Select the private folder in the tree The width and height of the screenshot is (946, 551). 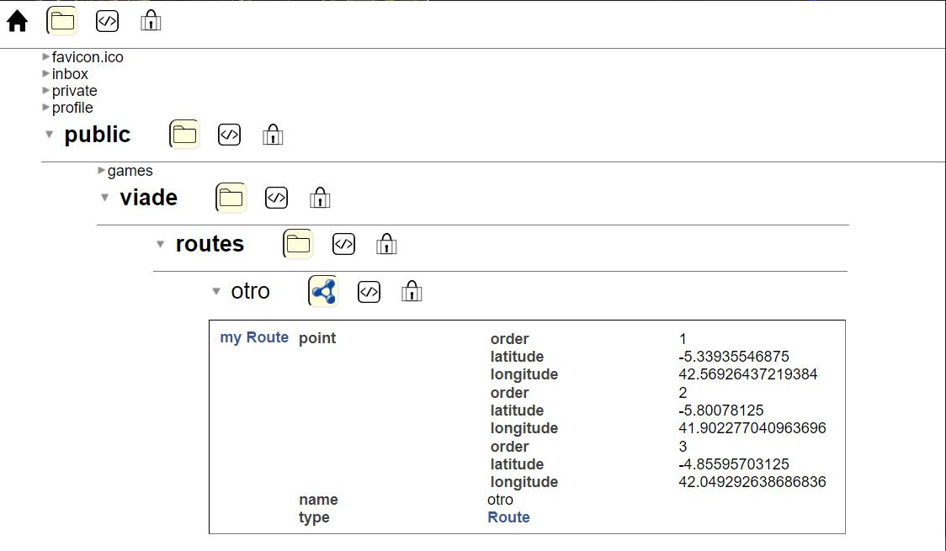coord(74,91)
